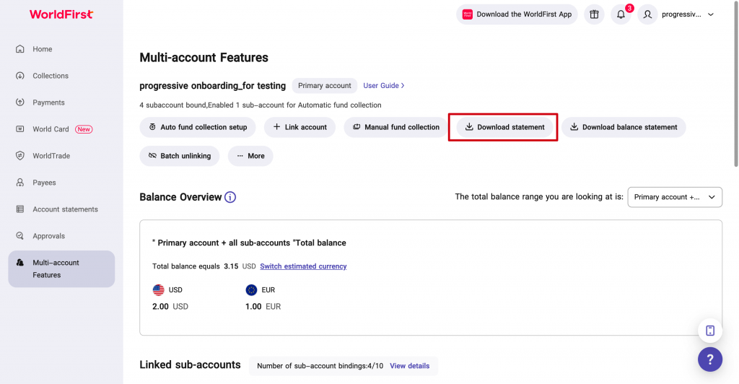
Task: Click the Home icon in sidebar
Action: point(20,49)
